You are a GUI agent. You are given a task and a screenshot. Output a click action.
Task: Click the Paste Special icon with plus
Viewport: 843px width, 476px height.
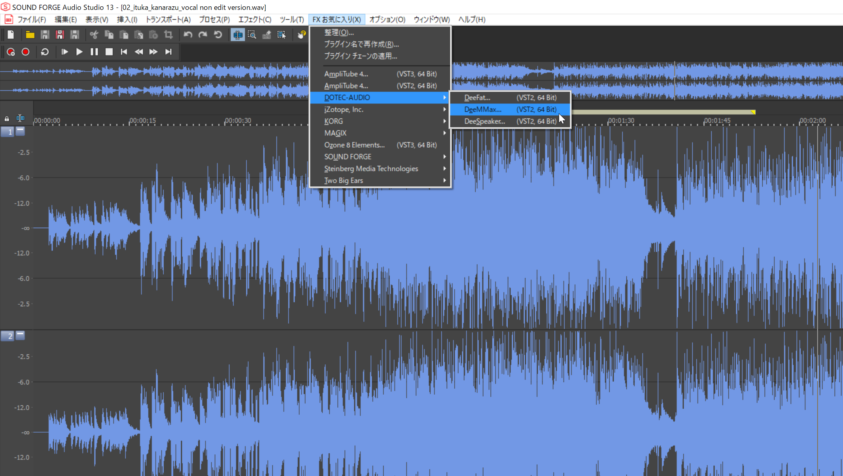(138, 35)
